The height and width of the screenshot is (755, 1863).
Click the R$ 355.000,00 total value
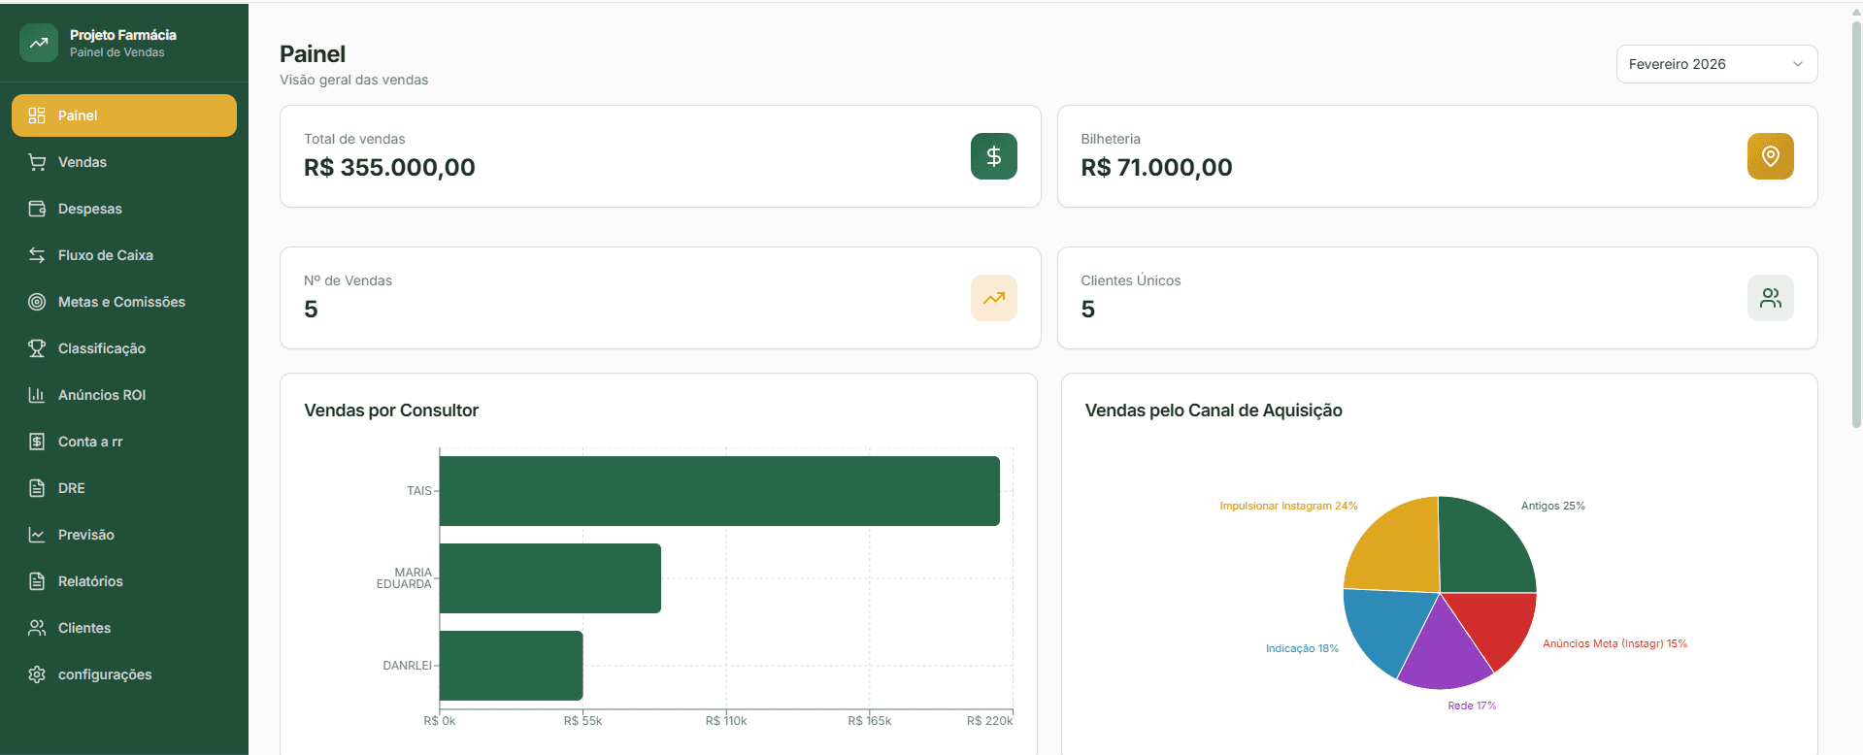(389, 168)
